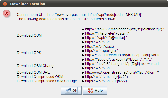168x98 pixels.
Task: Click the return-arrow icon on OK
Action: [x=68, y=90]
